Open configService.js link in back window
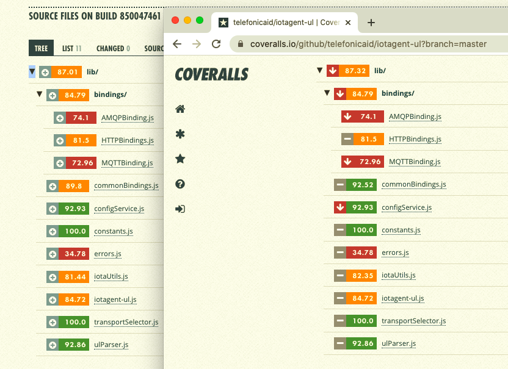 tap(119, 209)
